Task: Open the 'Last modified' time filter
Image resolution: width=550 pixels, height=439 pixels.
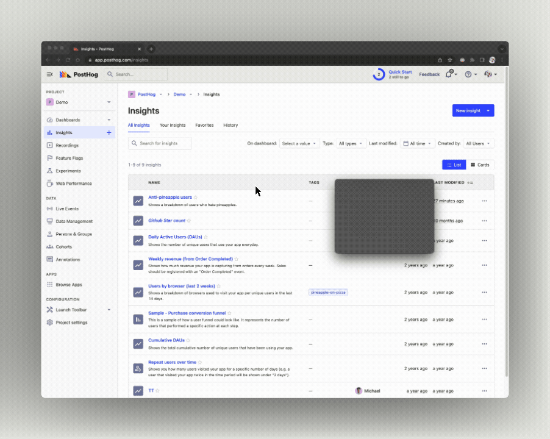Action: (x=417, y=143)
